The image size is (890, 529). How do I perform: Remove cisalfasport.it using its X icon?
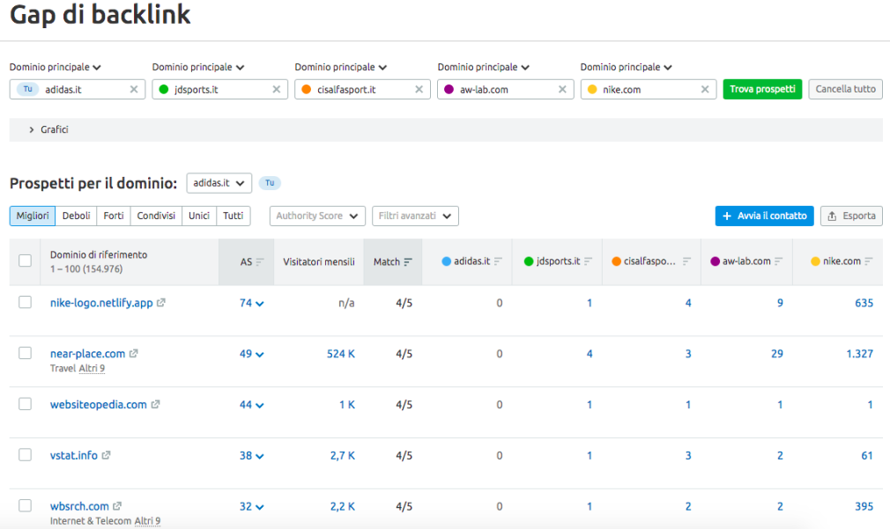(x=419, y=89)
